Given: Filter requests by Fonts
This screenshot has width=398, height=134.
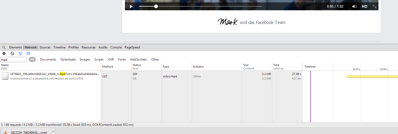Looking at the screenshot, I should pos(122,59).
